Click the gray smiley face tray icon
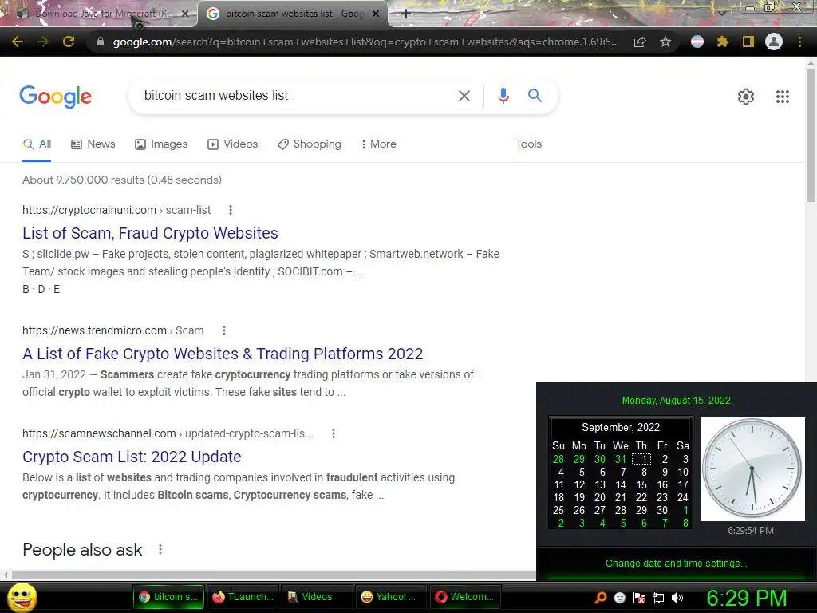This screenshot has width=817, height=613. click(619, 598)
